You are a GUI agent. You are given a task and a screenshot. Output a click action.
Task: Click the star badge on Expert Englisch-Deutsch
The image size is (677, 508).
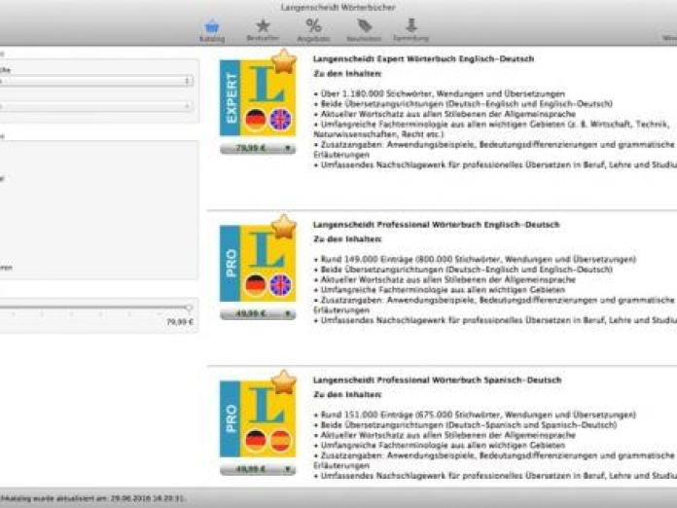click(x=284, y=61)
